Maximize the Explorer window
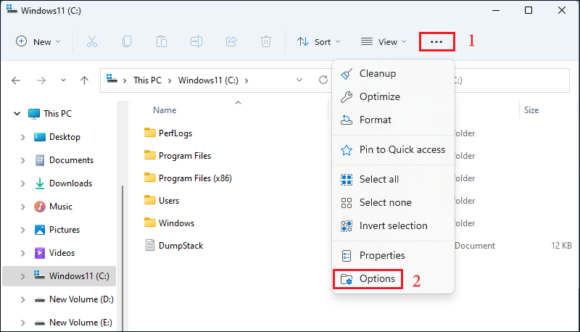The width and height of the screenshot is (580, 332). (x=529, y=10)
